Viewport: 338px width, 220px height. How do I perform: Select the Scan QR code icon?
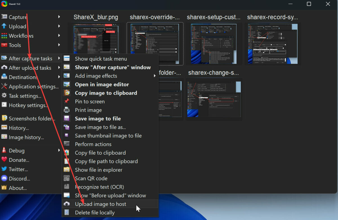(x=67, y=178)
